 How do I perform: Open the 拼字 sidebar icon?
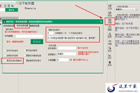pos(110,49)
